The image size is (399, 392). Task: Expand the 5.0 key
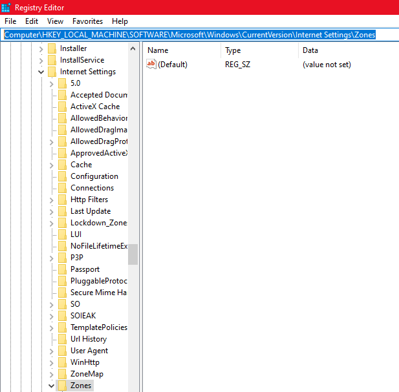pyautogui.click(x=52, y=84)
